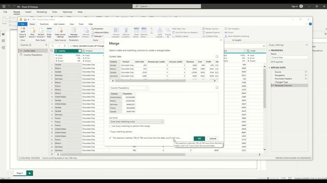
Task: Open the Manage dropdown in Query group
Action: [98, 36]
